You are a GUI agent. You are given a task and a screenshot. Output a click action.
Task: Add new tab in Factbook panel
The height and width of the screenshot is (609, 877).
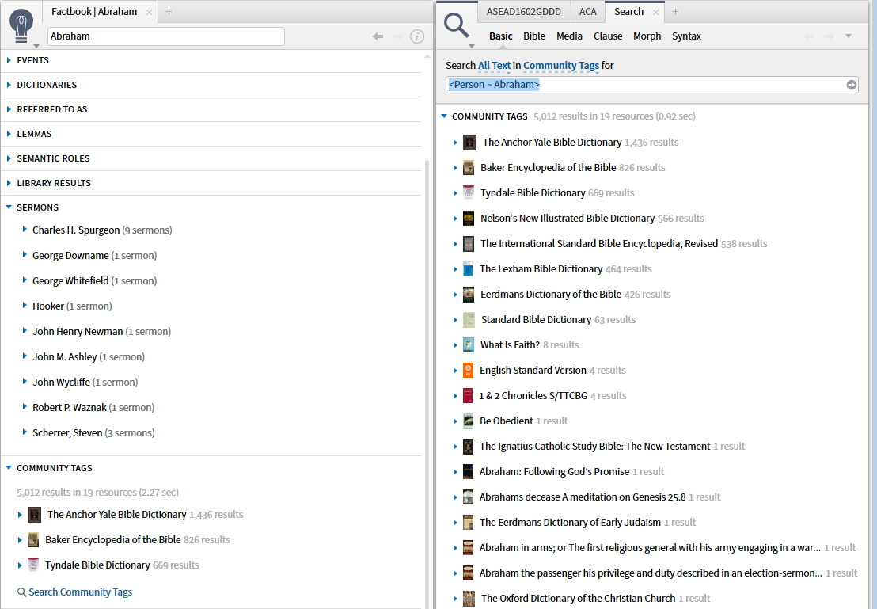coord(169,11)
